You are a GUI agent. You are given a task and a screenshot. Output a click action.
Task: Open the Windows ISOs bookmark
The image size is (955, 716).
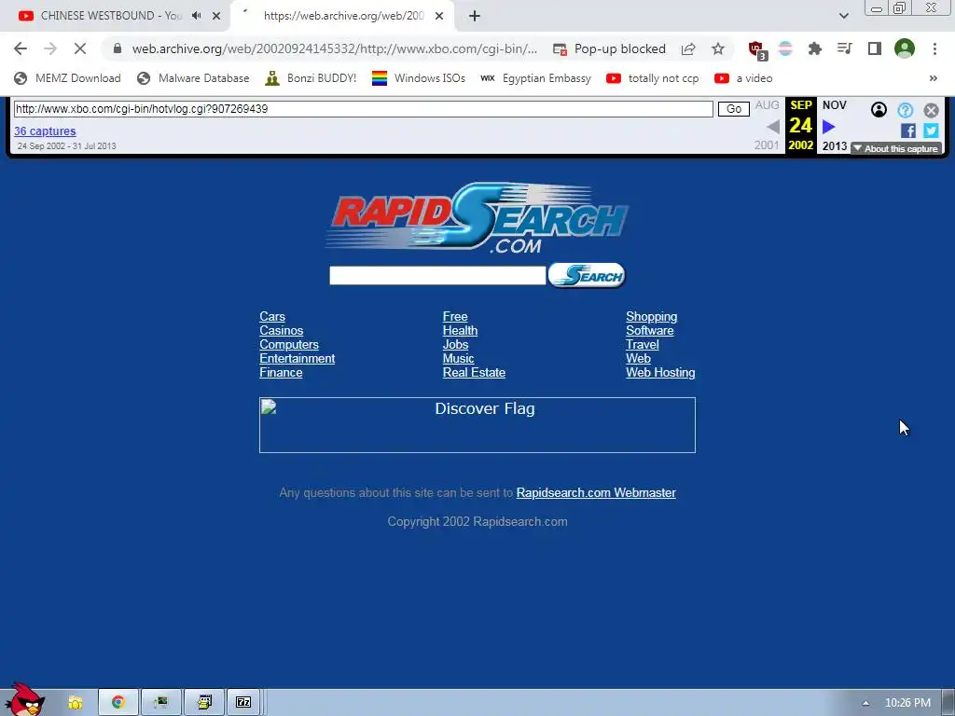coord(419,78)
